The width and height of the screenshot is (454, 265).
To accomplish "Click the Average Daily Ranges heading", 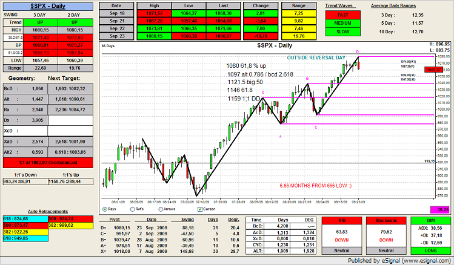I will point(393,6).
